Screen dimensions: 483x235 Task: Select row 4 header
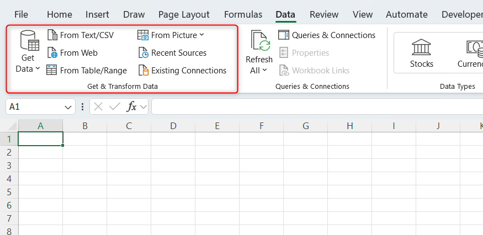(9, 179)
